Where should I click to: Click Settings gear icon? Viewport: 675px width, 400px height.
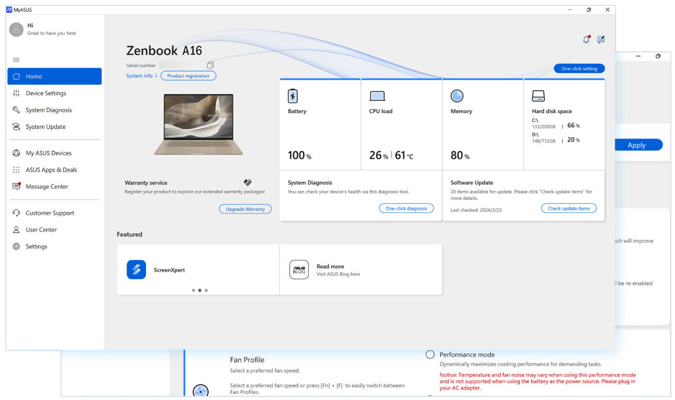(x=16, y=246)
